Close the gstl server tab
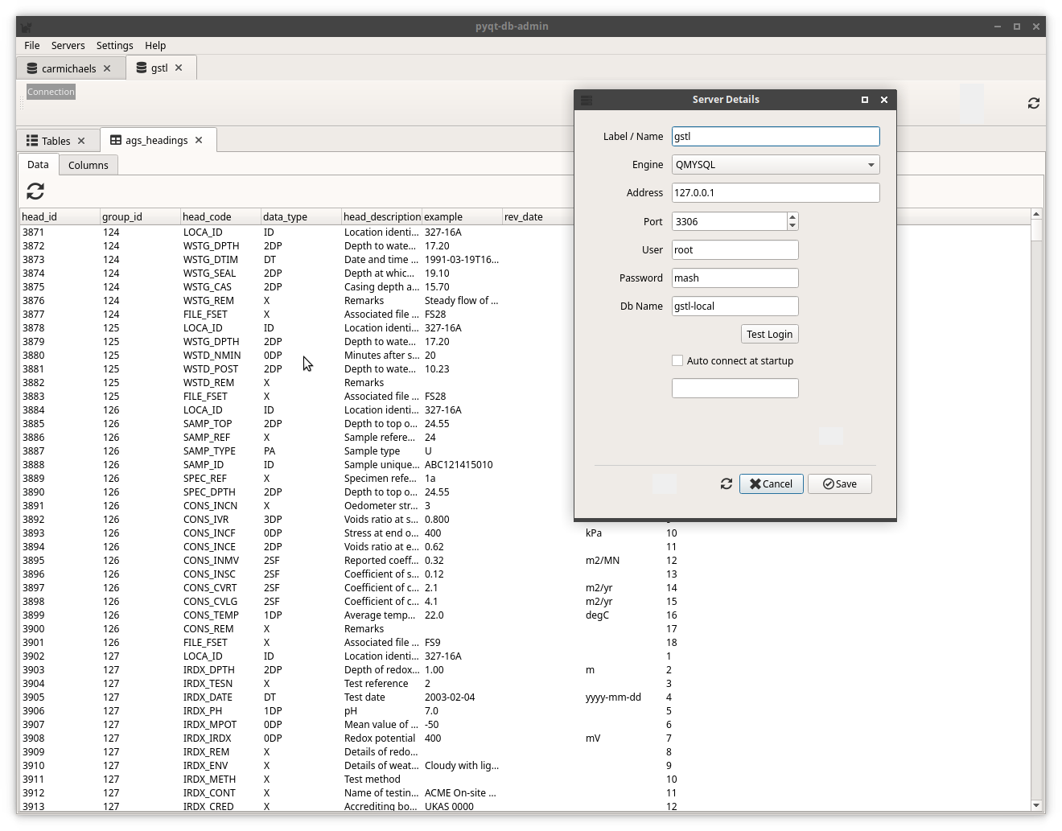The height and width of the screenshot is (831, 1062). click(179, 68)
